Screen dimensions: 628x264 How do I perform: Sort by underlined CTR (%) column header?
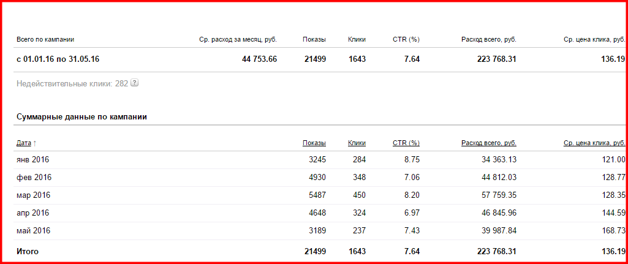pos(406,143)
